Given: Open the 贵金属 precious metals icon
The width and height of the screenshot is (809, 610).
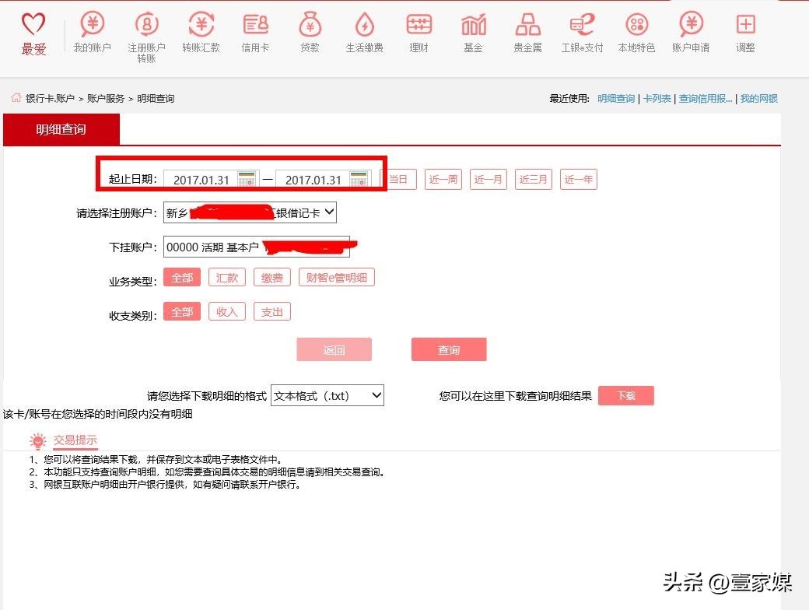Looking at the screenshot, I should tap(527, 26).
